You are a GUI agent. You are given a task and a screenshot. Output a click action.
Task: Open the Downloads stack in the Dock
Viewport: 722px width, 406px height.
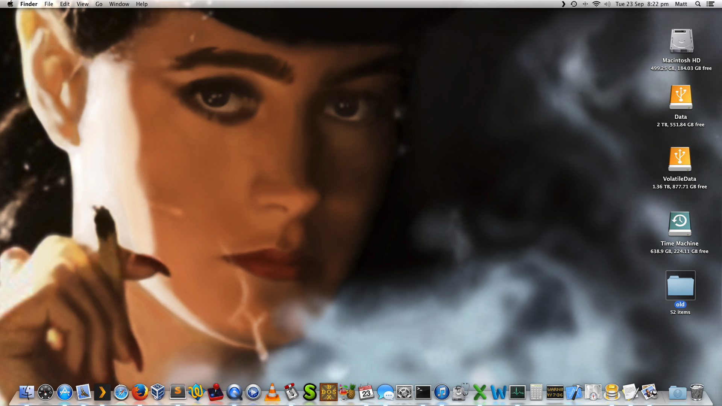pyautogui.click(x=678, y=393)
